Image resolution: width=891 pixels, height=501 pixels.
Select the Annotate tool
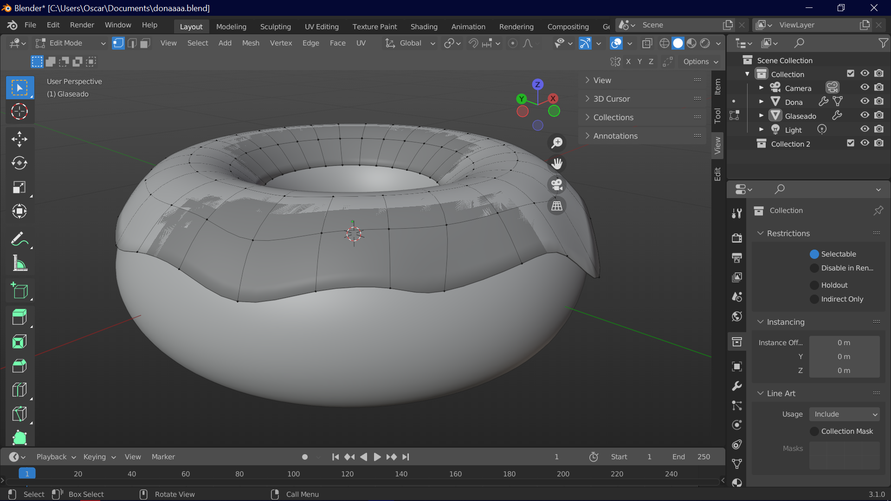point(19,239)
